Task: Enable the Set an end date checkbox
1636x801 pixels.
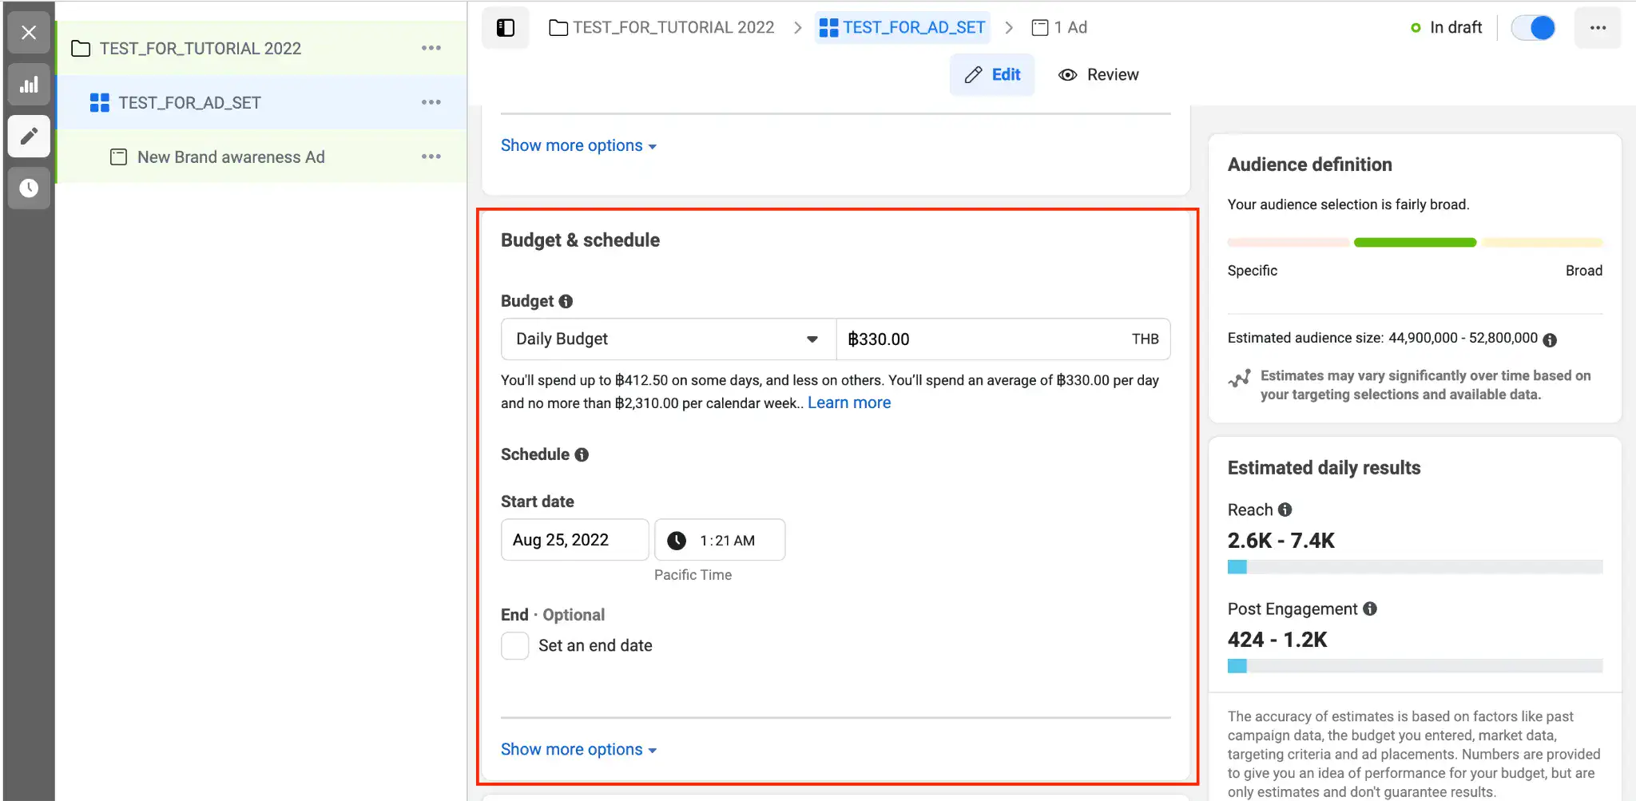Action: pyautogui.click(x=514, y=645)
